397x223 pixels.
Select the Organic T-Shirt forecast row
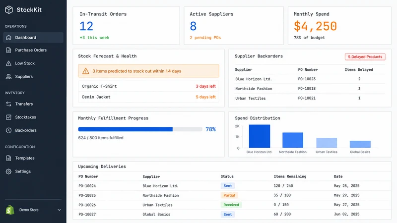[x=148, y=86]
